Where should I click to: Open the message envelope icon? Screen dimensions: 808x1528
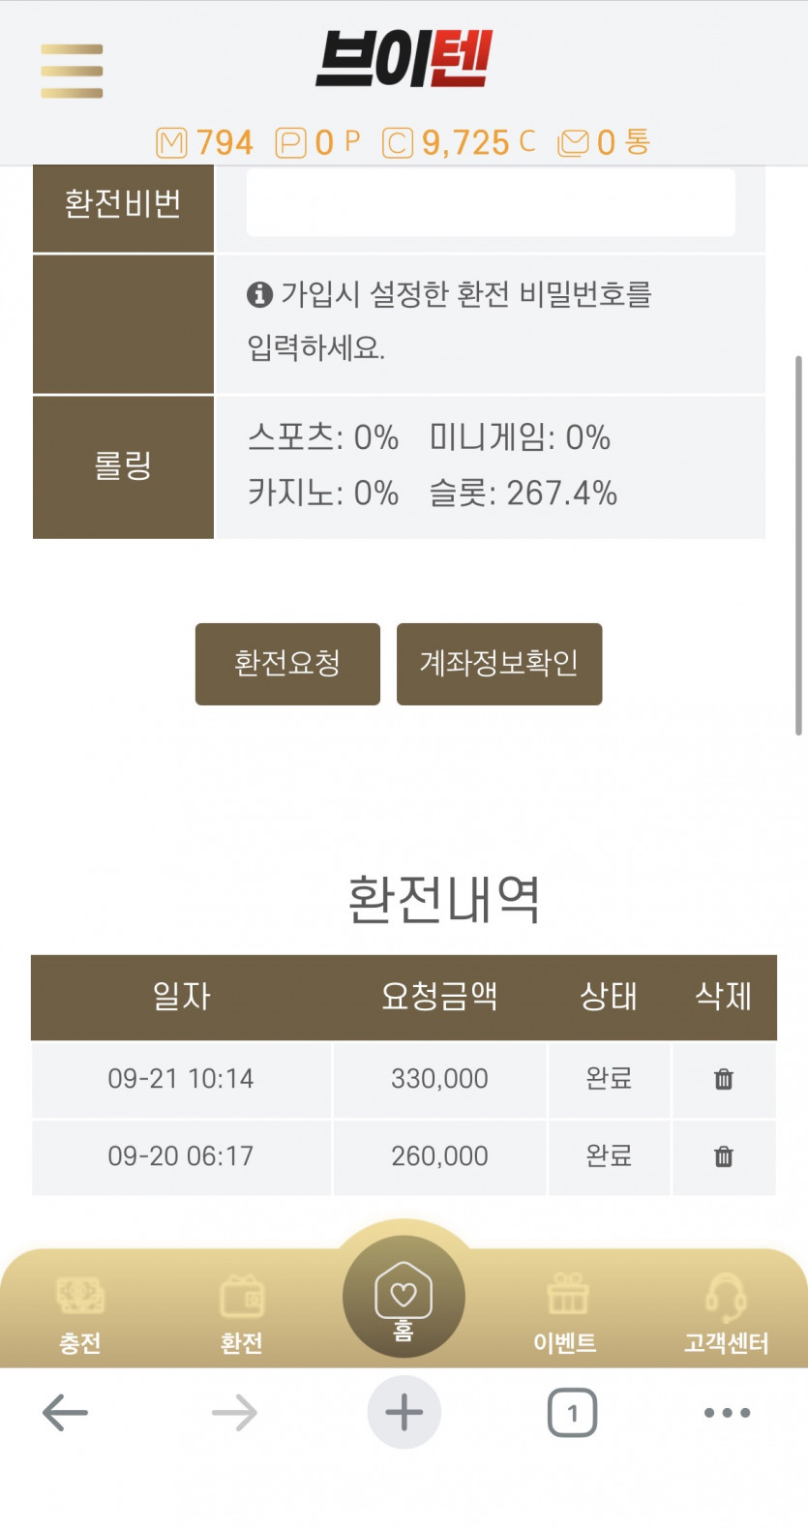click(x=573, y=143)
